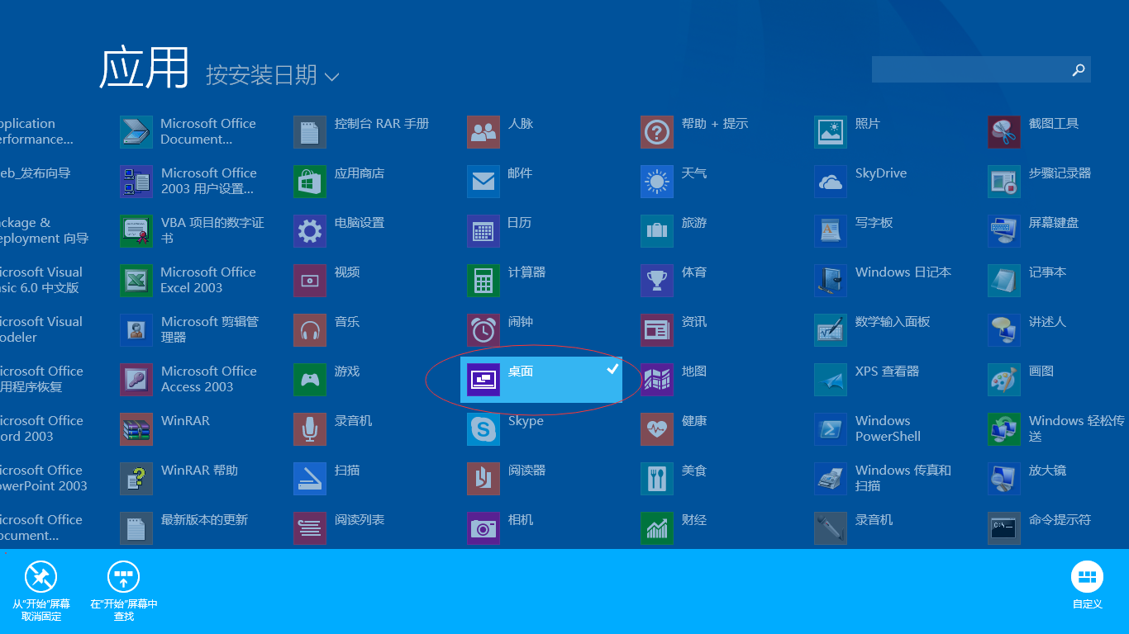Image resolution: width=1129 pixels, height=634 pixels.
Task: Open Windows 日记本 Journal icon
Action: coord(831,281)
